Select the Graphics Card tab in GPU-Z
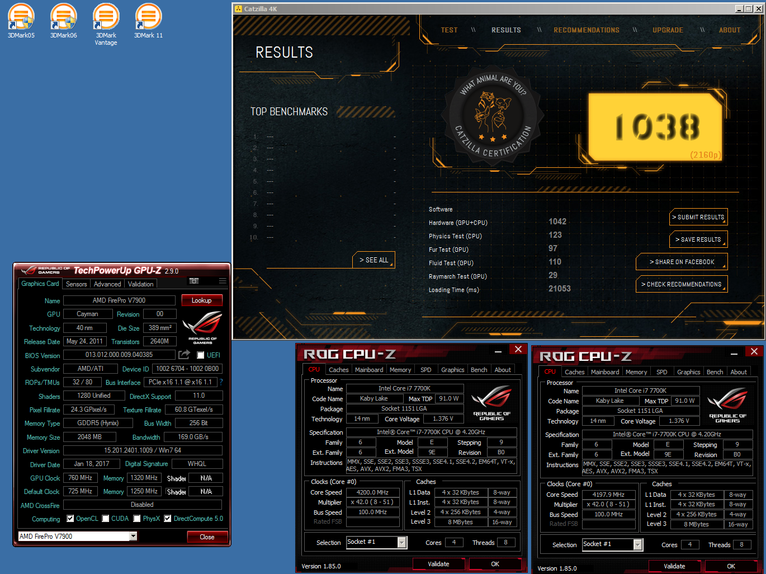766x574 pixels. [x=40, y=284]
